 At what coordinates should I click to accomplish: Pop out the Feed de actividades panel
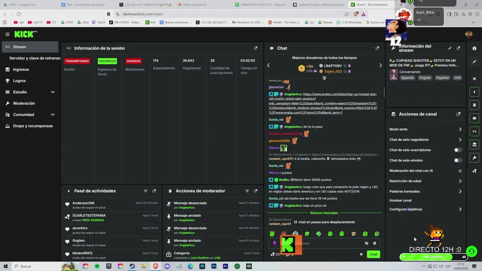pyautogui.click(x=154, y=191)
